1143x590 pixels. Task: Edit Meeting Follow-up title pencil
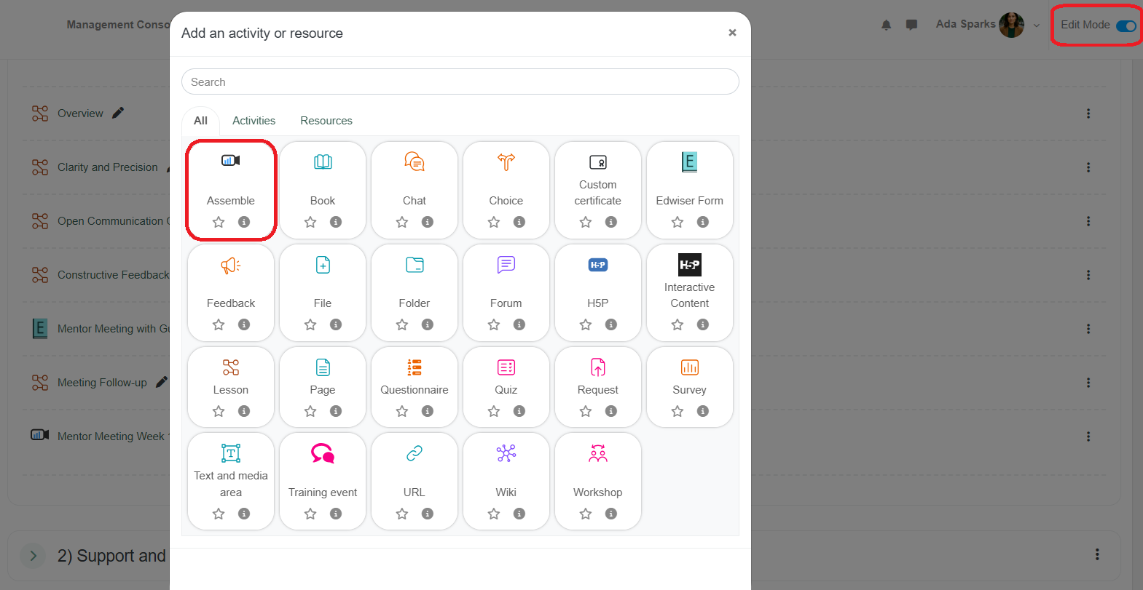coord(162,382)
